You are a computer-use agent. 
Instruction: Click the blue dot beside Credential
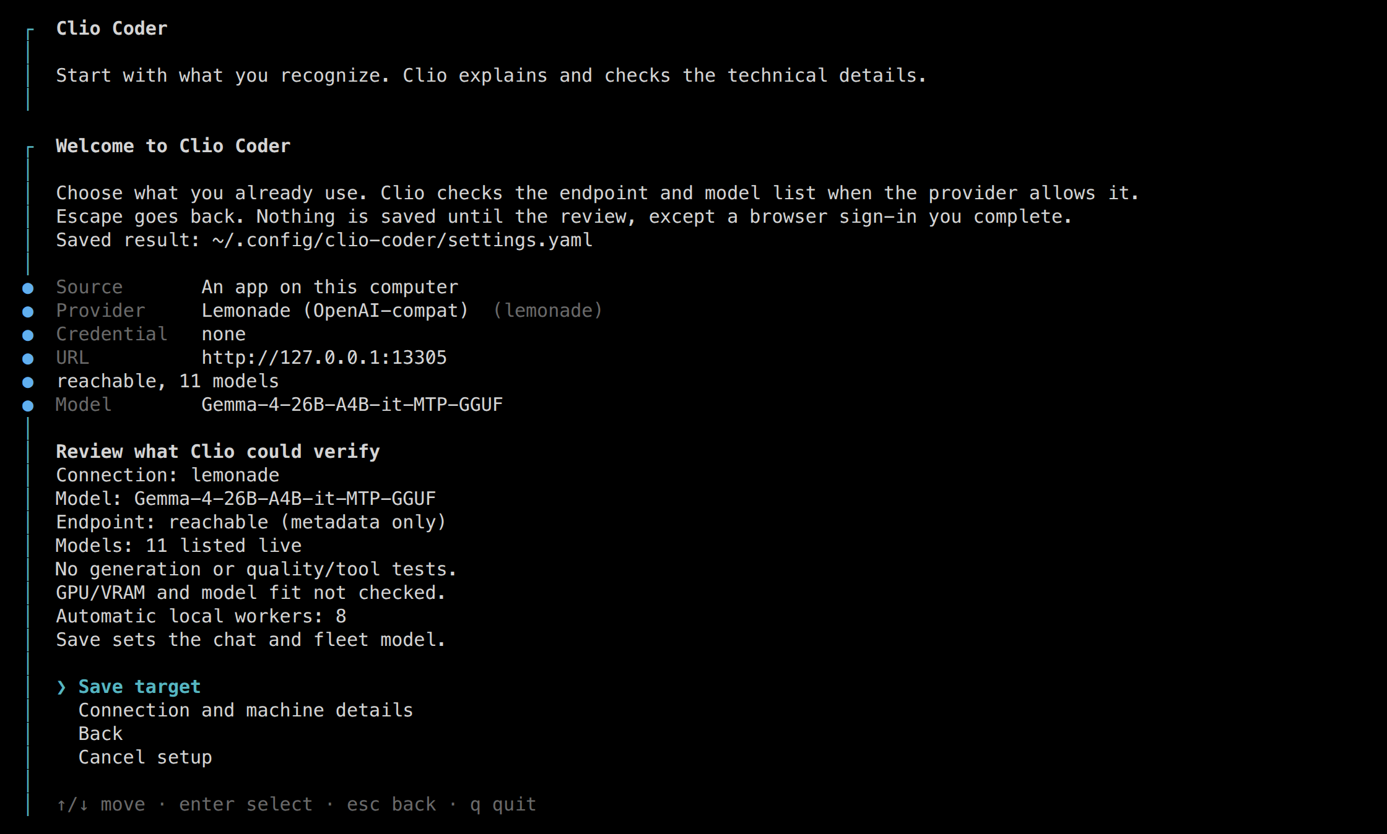(28, 335)
